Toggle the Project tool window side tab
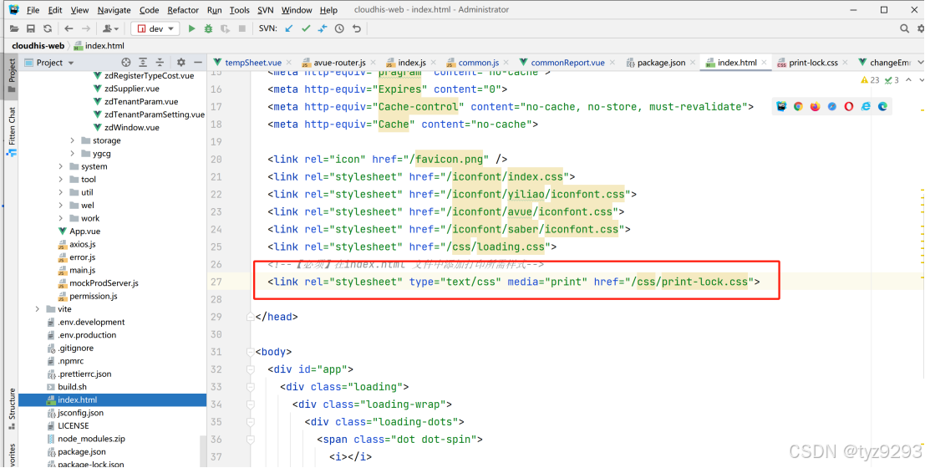The image size is (925, 468). point(11,74)
